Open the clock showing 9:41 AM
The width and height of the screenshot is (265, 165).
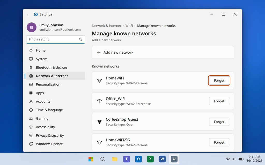pos(254,159)
